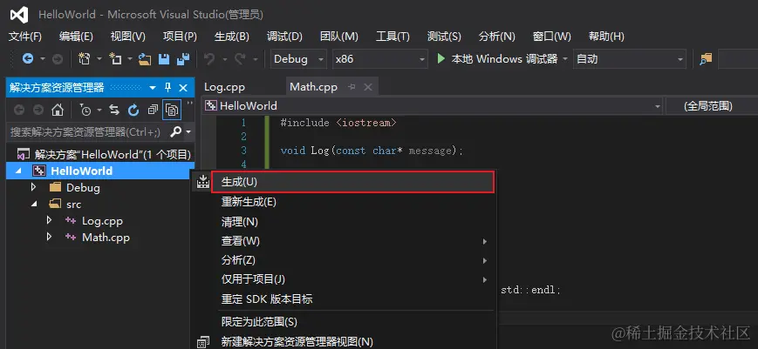Open the 调试(D) menu
This screenshot has width=758, height=349.
click(x=284, y=37)
